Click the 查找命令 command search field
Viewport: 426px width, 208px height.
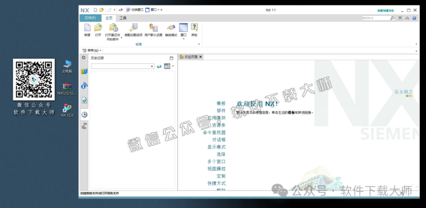coord(376,18)
